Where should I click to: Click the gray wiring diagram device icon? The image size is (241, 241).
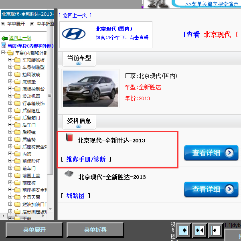click(69, 174)
